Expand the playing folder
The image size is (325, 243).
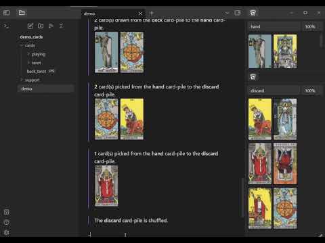[39, 54]
